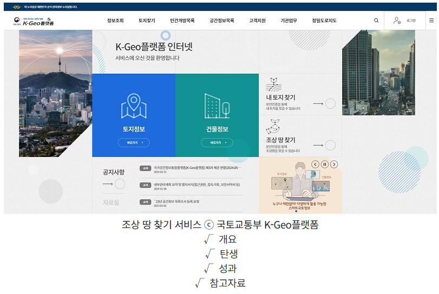Screen dimensions: 439x294
Task: Click the 건물정보 green card title
Action: pos(217,129)
